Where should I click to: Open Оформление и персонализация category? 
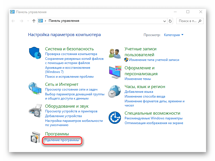pyautogui.click(x=141, y=71)
